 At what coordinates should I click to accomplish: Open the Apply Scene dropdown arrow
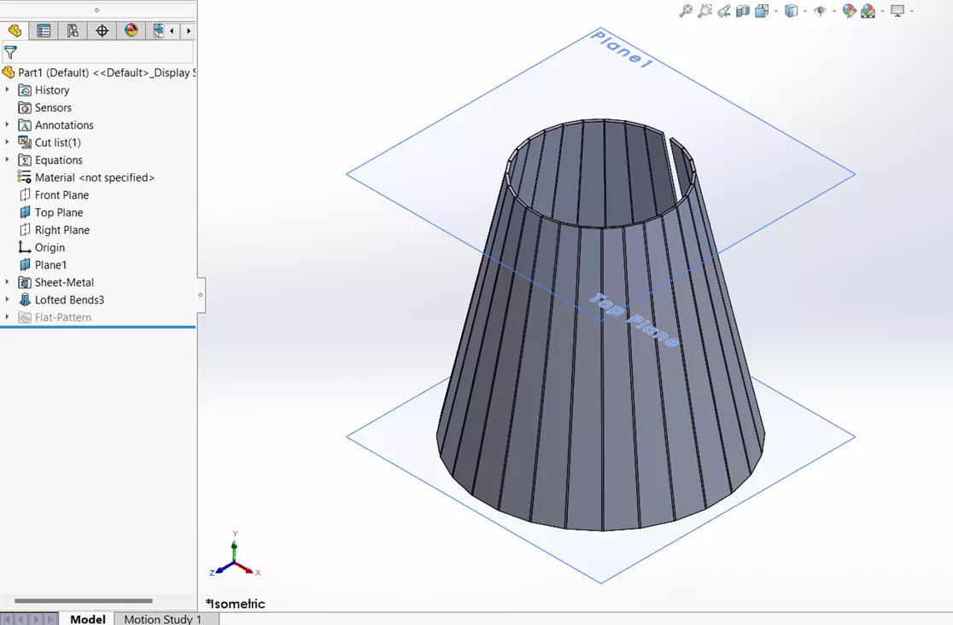coord(882,12)
